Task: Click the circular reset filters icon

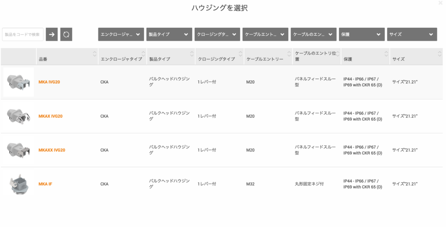Action: pos(66,34)
